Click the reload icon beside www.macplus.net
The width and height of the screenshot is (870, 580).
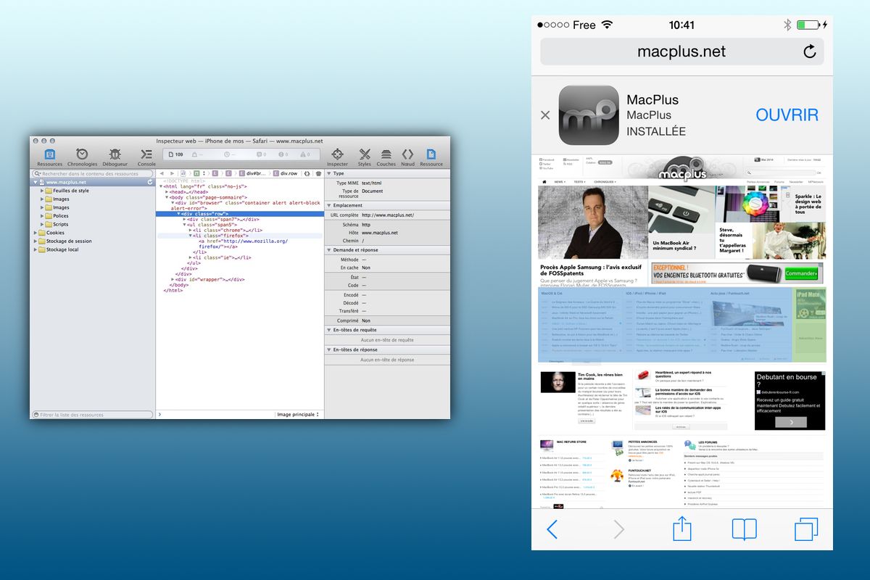tap(150, 182)
